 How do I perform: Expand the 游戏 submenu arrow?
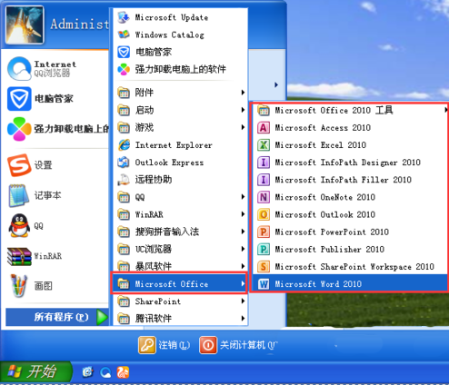[243, 127]
